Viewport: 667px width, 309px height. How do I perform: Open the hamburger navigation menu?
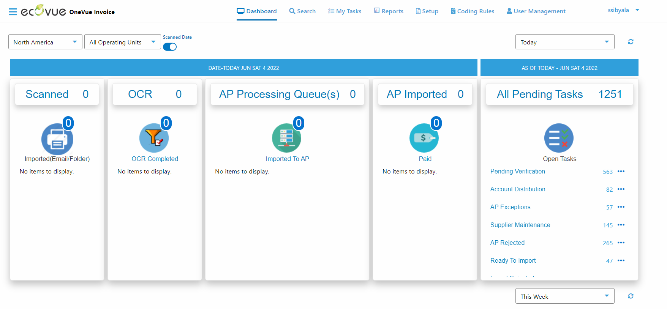(x=13, y=12)
